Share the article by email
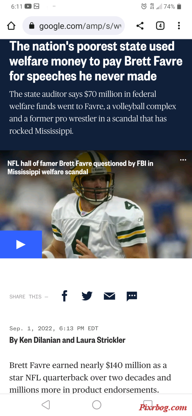192x416 pixels. [x=110, y=296]
